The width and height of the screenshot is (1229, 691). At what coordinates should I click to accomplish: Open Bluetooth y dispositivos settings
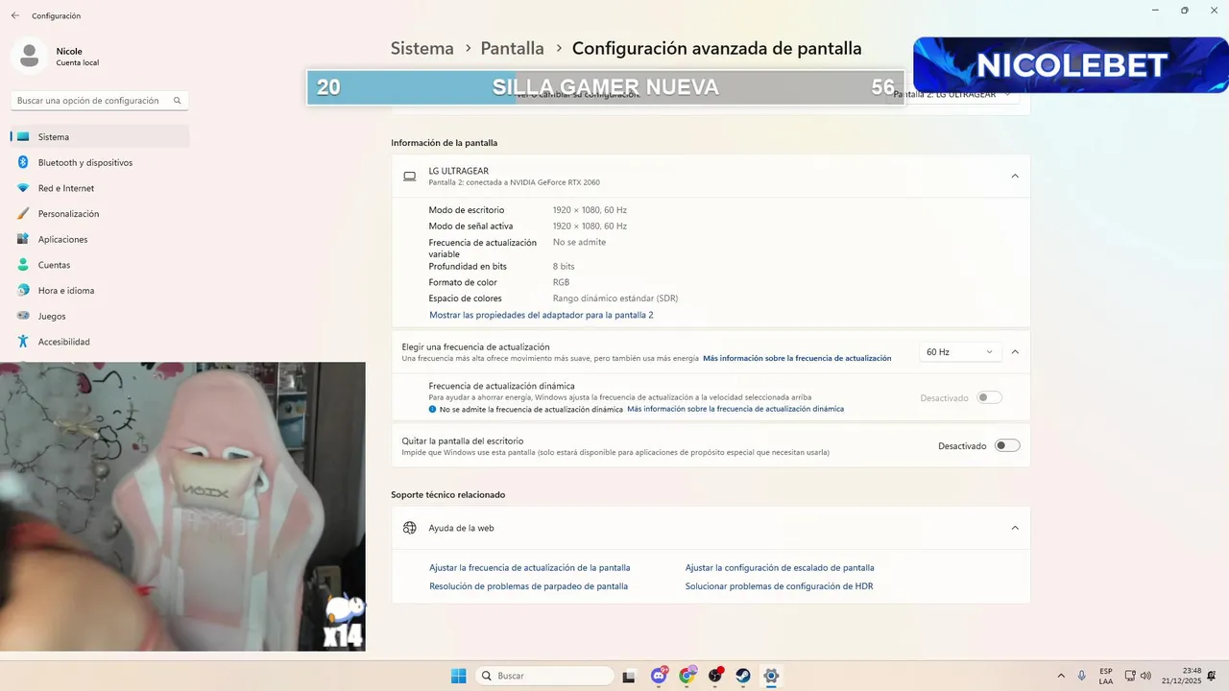click(x=100, y=162)
